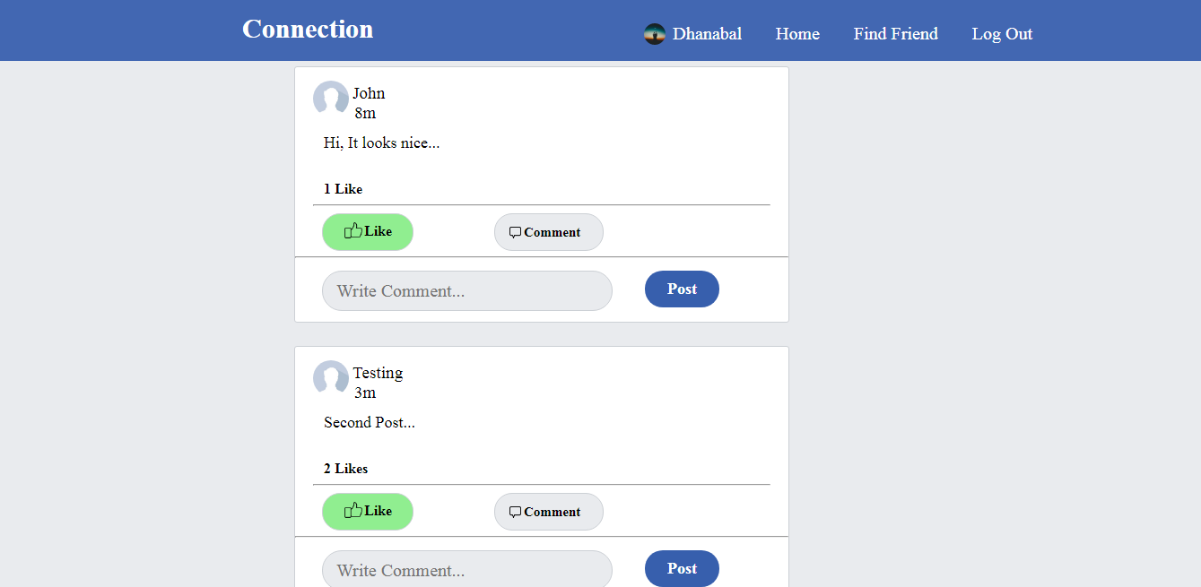Click speech bubble icon on Testing's post

[x=515, y=513]
